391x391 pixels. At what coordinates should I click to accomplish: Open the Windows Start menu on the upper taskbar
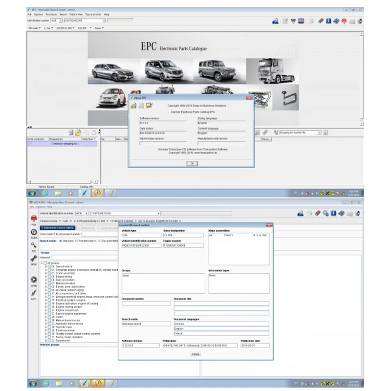(x=32, y=193)
